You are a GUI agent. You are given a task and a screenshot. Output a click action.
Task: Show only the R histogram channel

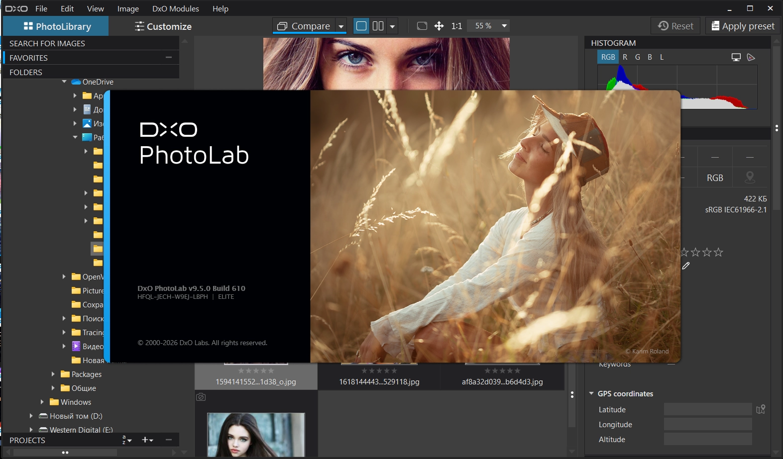point(625,57)
